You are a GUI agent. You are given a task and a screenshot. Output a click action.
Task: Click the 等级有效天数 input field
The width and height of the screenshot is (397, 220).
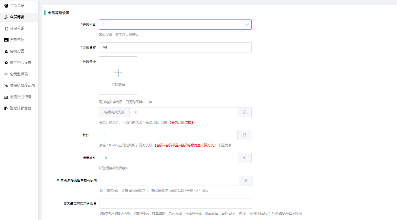coord(184,112)
